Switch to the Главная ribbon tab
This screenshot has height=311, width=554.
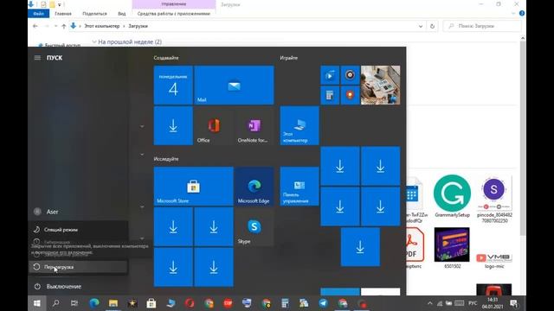coord(63,14)
